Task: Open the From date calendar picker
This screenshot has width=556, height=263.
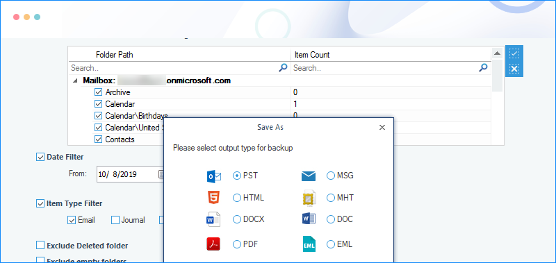Action: [x=161, y=173]
